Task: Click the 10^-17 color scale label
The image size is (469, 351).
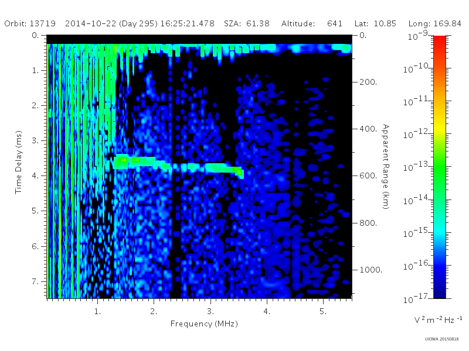Action: coord(417,298)
